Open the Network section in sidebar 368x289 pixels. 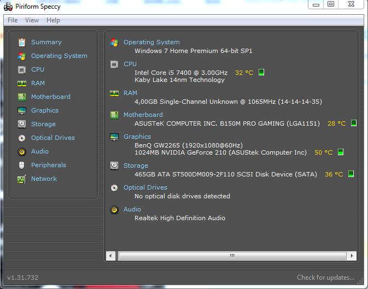(44, 179)
